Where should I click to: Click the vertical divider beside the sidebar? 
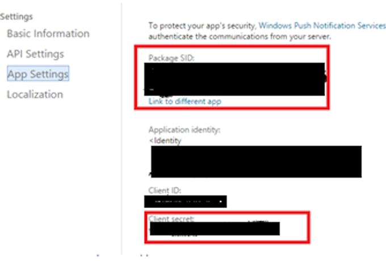pyautogui.click(x=121, y=129)
